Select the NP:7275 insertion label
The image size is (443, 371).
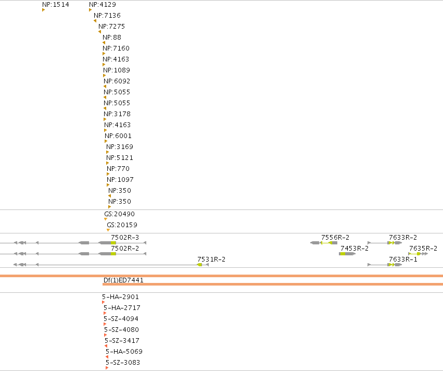(x=111, y=27)
